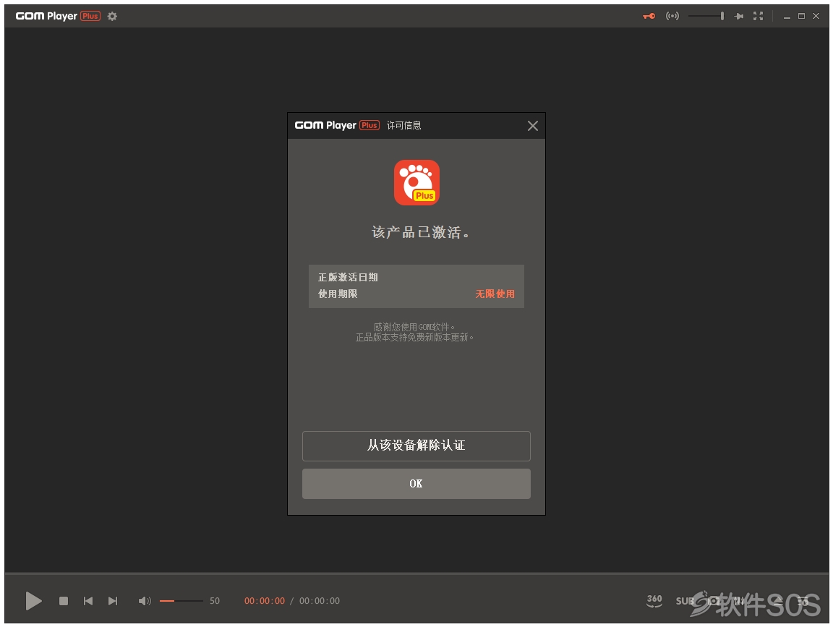Click the 使用期限 label
Viewport: 833px width, 627px height.
pos(338,294)
